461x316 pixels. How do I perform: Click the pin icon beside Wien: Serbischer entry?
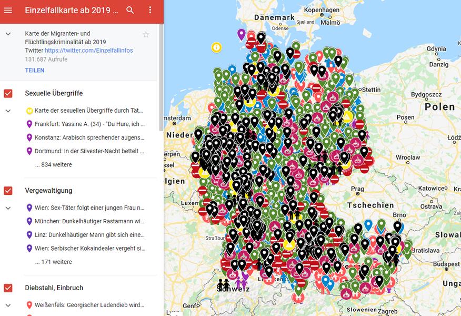point(29,249)
